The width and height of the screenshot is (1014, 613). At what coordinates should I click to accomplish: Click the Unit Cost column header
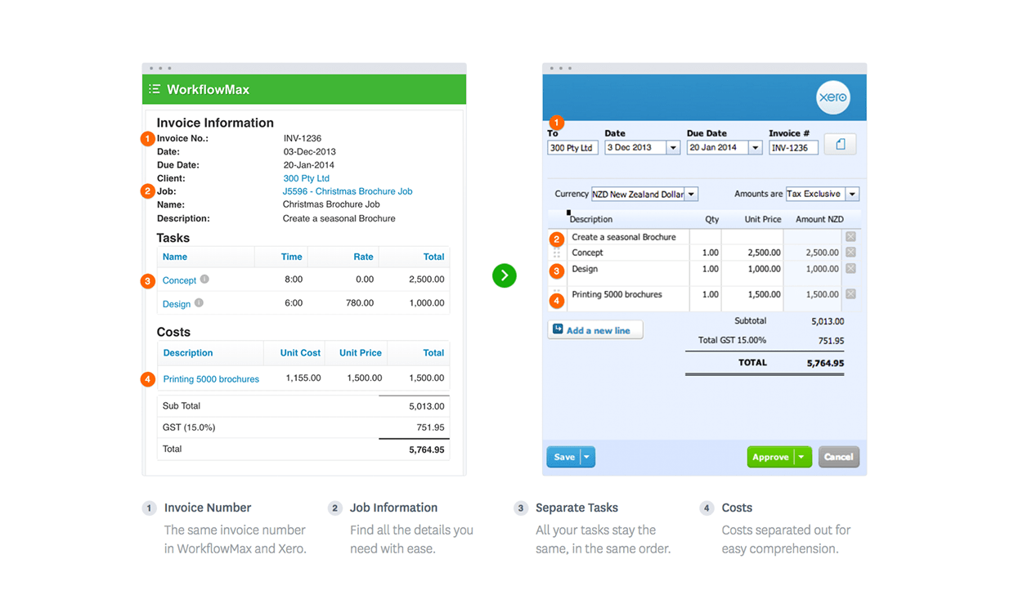point(300,353)
